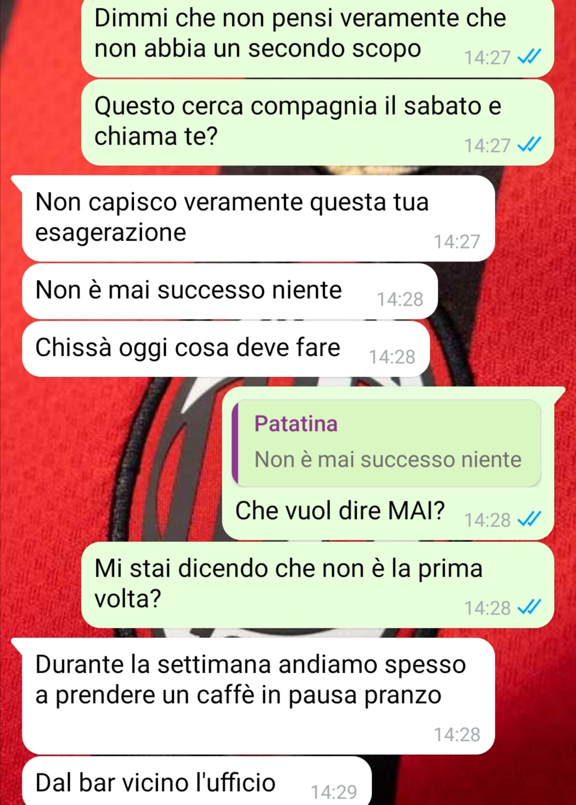Tap sender name 'Patatina' in quoted reply
Screen dimensions: 576x805
point(296,424)
